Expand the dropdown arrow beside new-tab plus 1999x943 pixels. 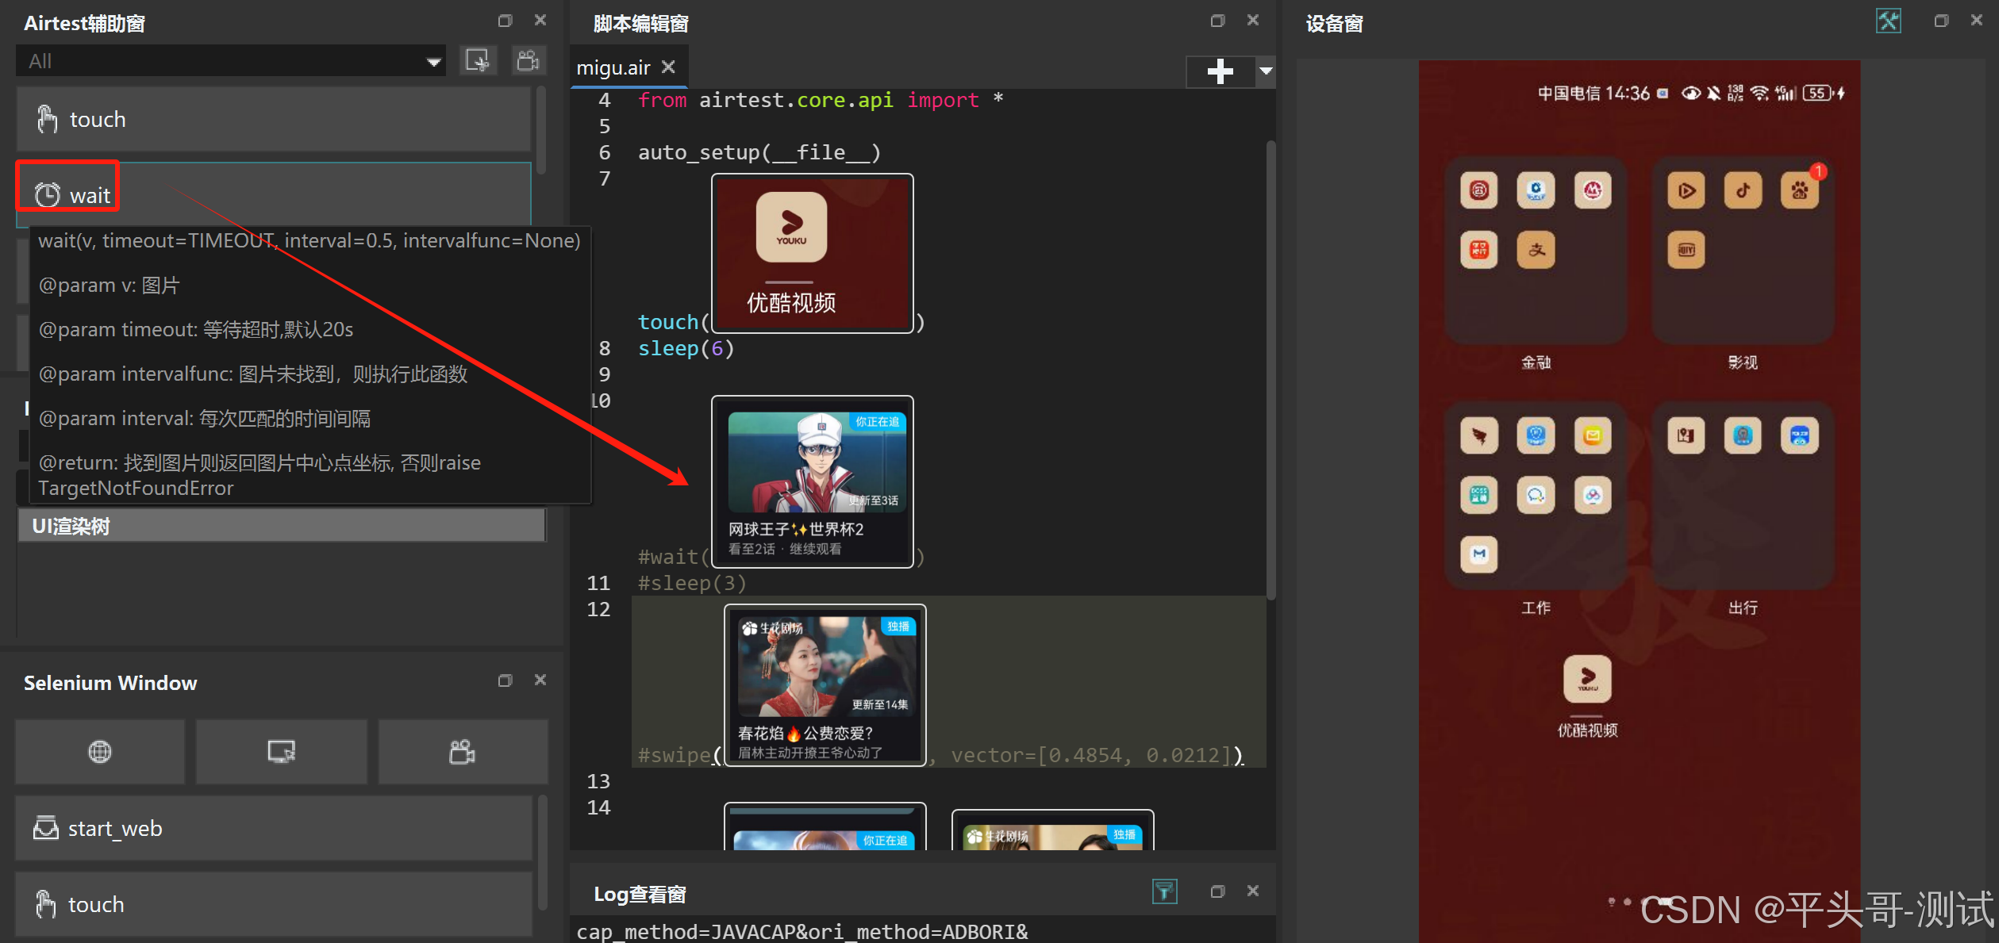tap(1266, 71)
